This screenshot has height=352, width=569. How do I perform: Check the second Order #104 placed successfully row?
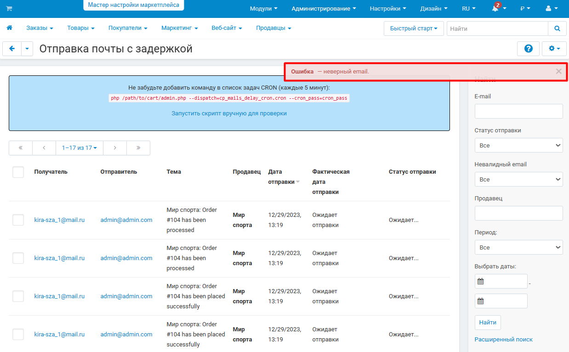pos(18,335)
